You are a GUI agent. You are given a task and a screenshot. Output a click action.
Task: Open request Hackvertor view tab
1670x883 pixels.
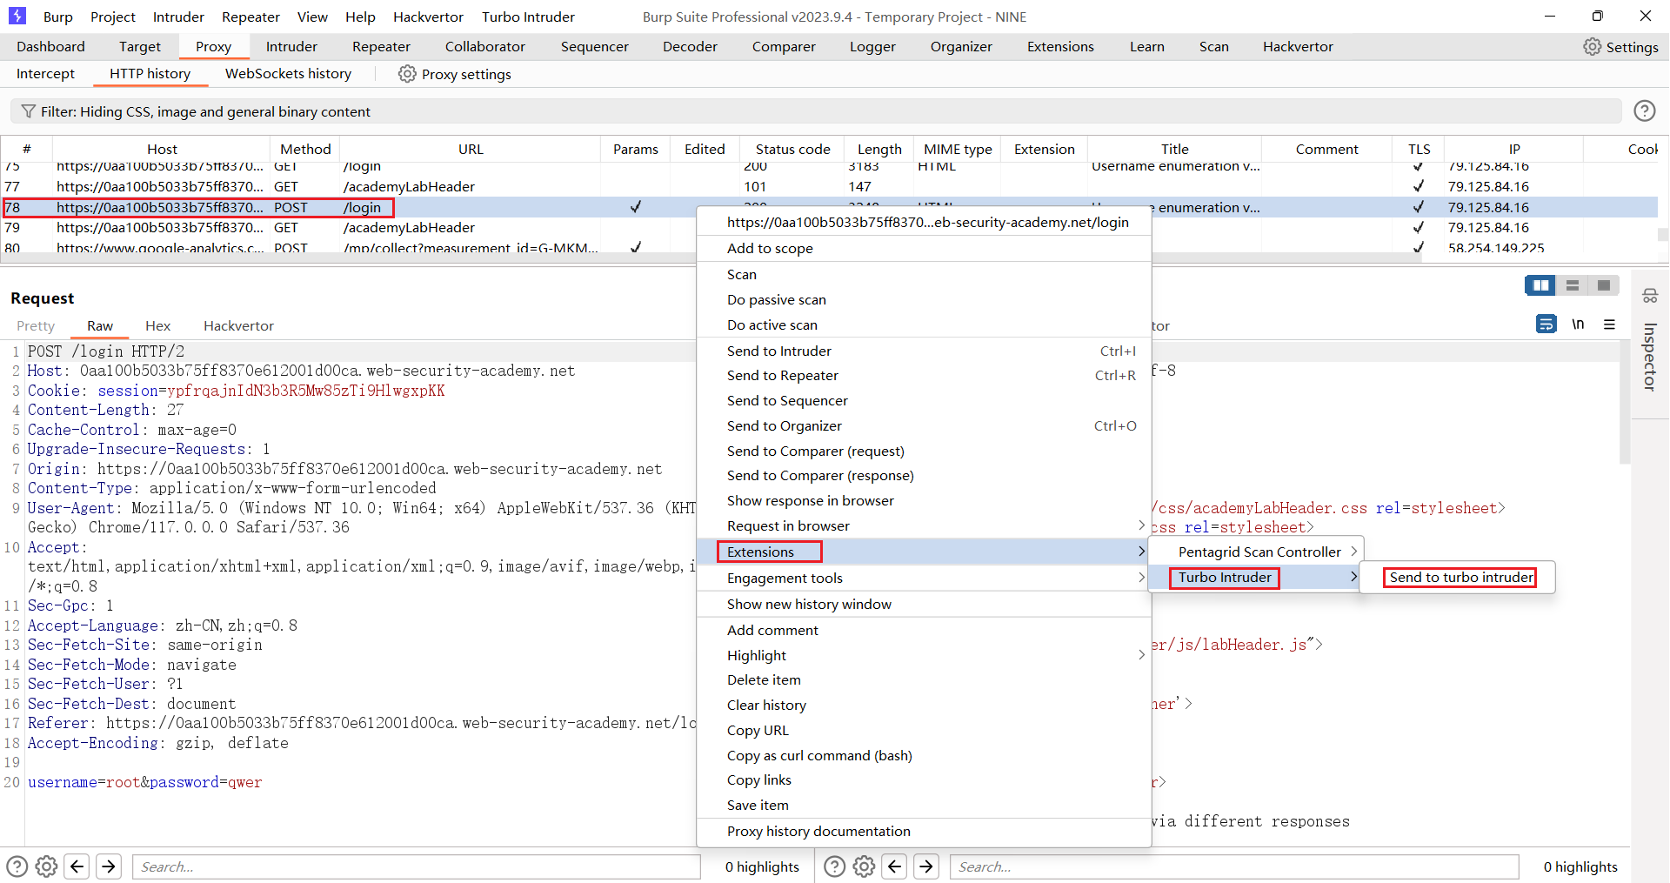238,325
